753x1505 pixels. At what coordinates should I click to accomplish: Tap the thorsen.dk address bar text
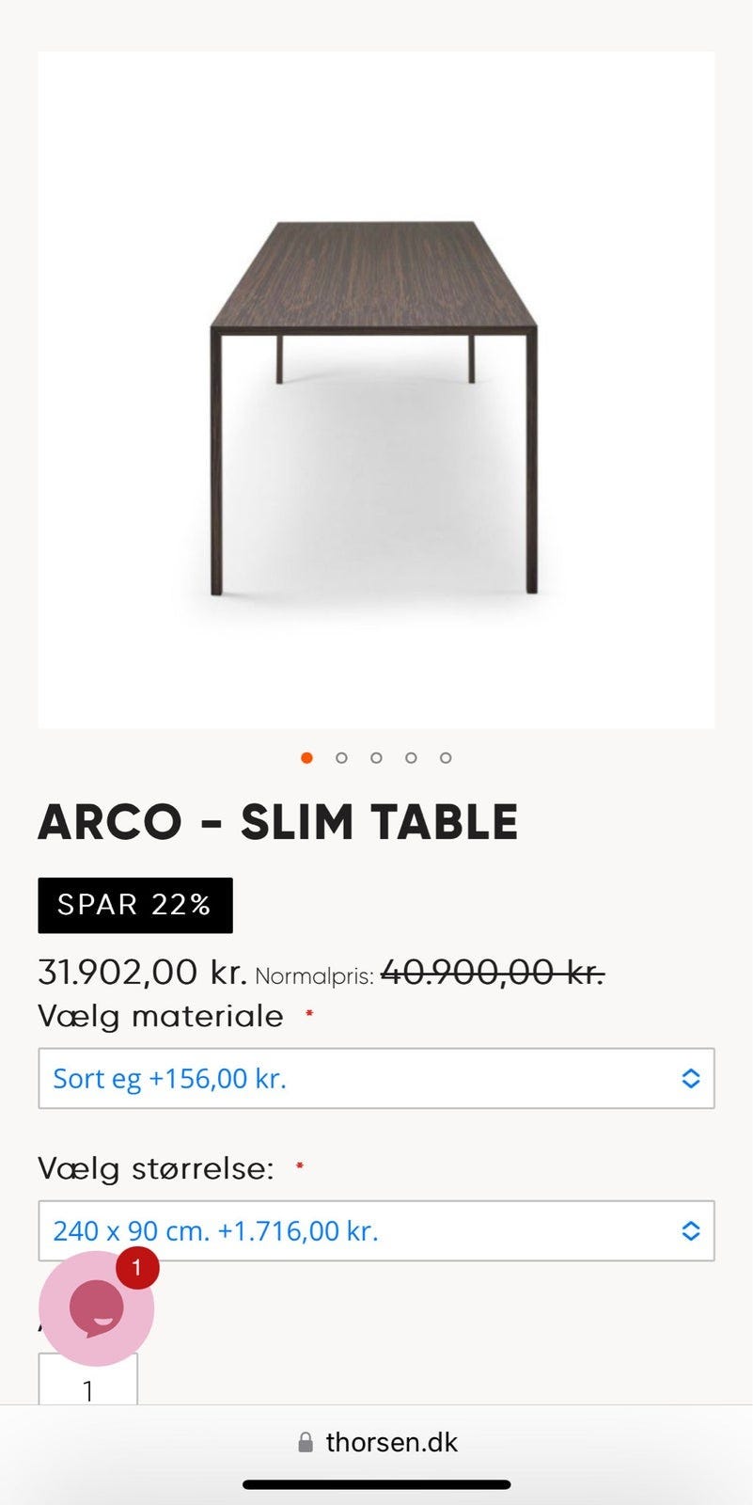click(x=391, y=1443)
